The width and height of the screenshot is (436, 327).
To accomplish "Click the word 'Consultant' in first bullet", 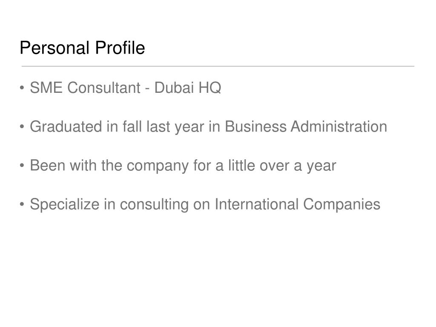I will [x=104, y=88].
